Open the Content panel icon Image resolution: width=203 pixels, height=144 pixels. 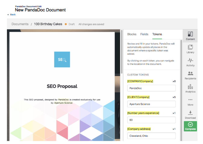(190, 35)
